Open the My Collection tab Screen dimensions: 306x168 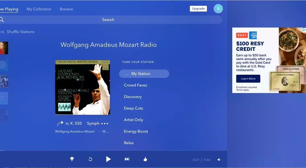tap(39, 9)
